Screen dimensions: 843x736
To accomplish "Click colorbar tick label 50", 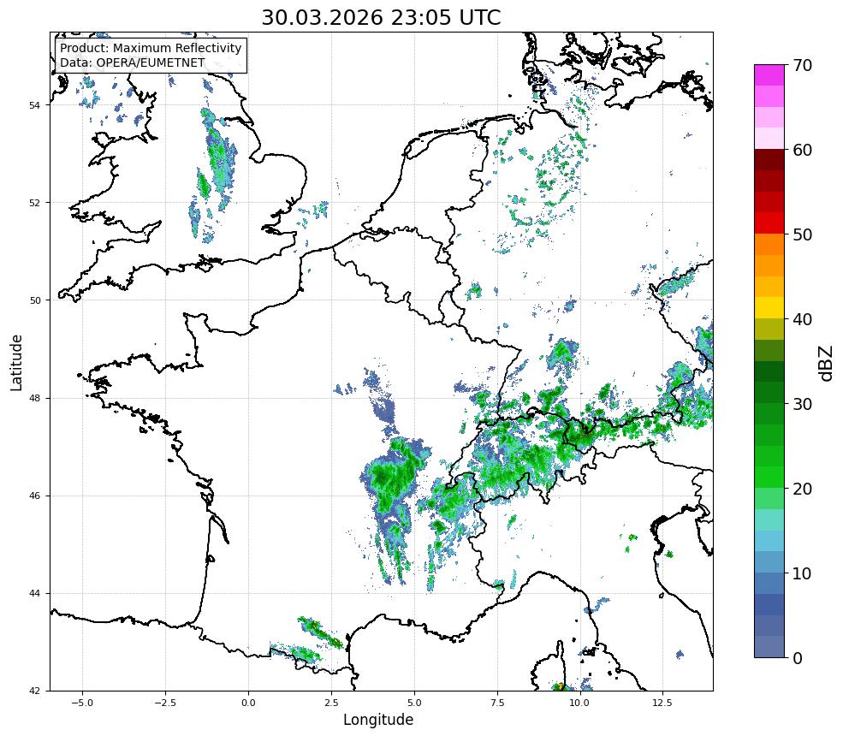I will pos(802,235).
